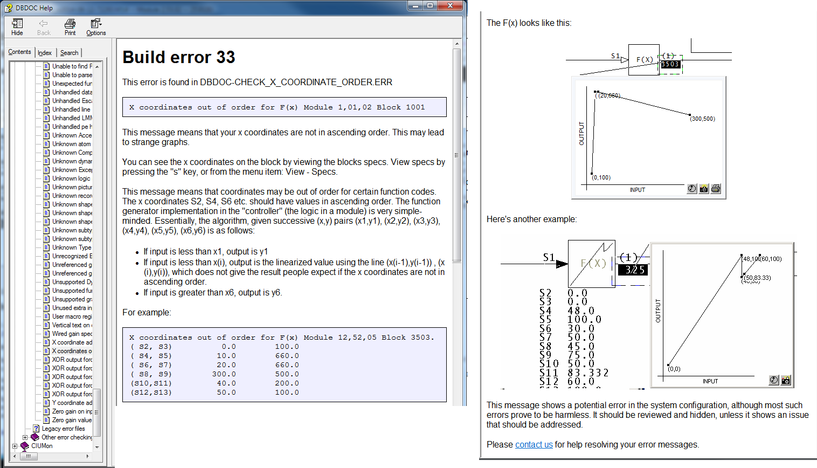Expand the CIUMon tree node
817x468 pixels.
point(15,446)
